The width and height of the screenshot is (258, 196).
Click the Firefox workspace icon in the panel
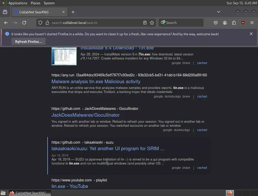230,193
